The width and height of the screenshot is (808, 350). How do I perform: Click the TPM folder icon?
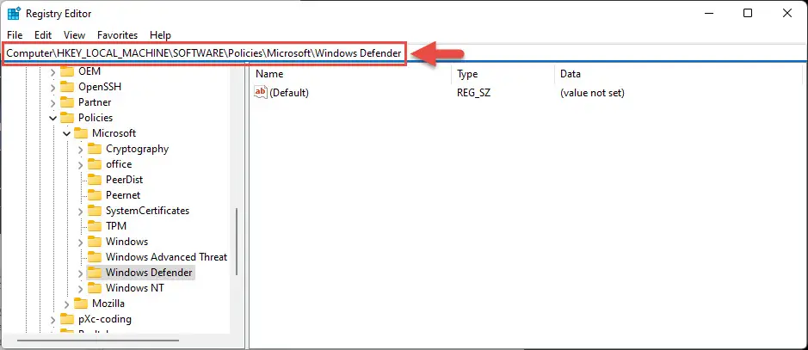pos(95,225)
